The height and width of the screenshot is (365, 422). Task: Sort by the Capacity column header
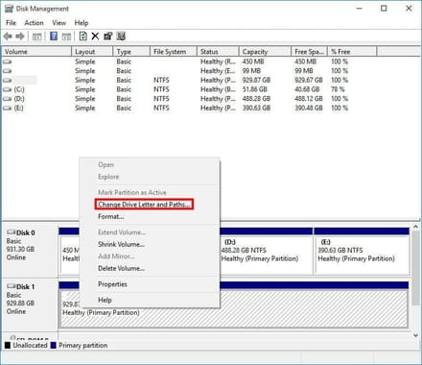point(265,52)
